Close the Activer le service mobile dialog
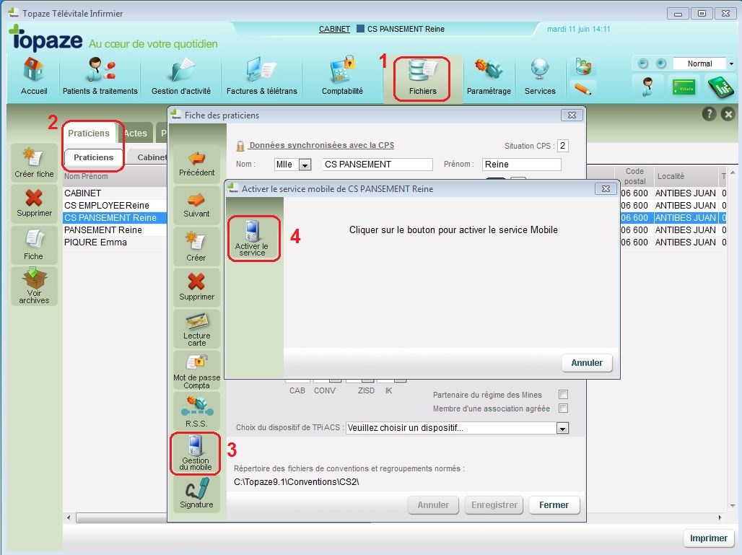 606,188
